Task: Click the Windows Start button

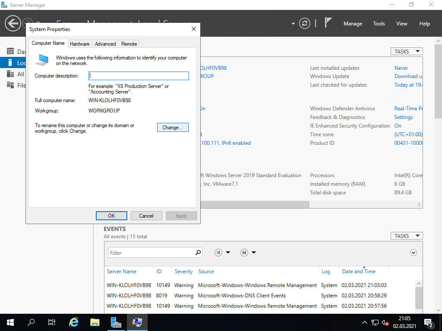Action: click(10, 322)
